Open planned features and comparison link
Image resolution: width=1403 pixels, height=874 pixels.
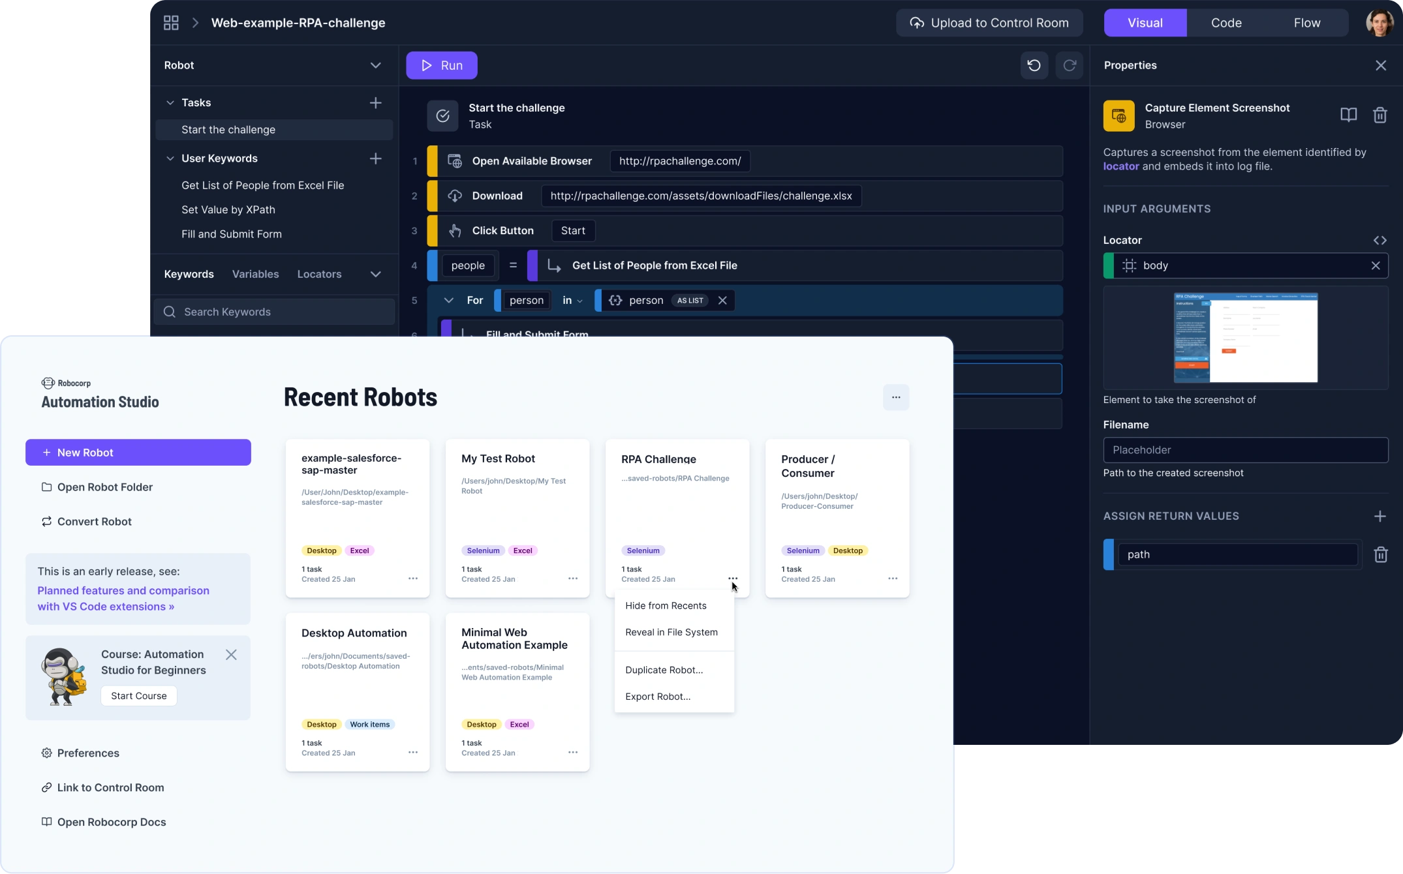tap(123, 599)
